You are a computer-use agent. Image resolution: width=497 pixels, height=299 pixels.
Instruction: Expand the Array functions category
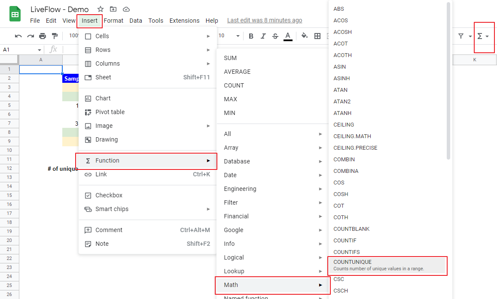pyautogui.click(x=273, y=148)
